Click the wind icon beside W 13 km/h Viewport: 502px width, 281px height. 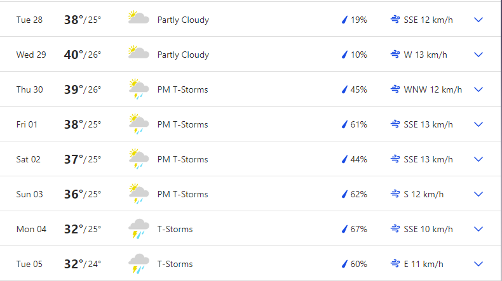tap(395, 55)
